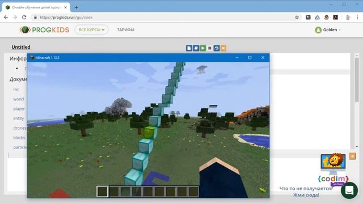Open the ТАРИФЫ menu item

pyautogui.click(x=125, y=30)
